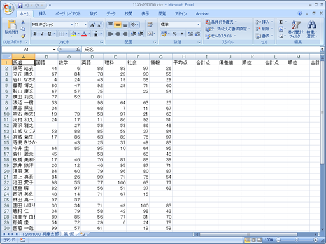Click the AutoSum sigma icon

[281, 22]
